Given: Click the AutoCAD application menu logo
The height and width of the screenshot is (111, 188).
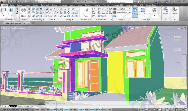Looking at the screenshot, I should coord(2,2).
